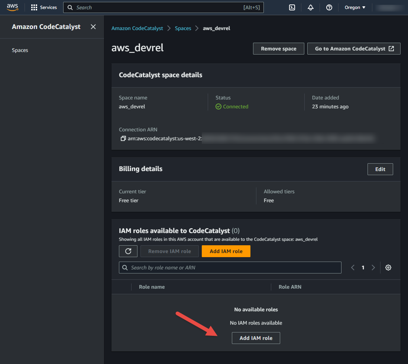Viewport: 408px width, 364px height.
Task: Launch the CloudShell terminal icon
Action: [x=292, y=7]
